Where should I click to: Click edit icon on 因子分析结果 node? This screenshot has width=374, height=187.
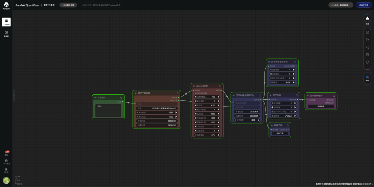334,96
